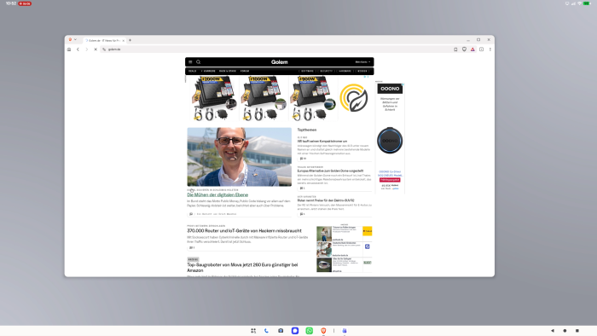The height and width of the screenshot is (336, 597).
Task: Open the tab switcher icon
Action: coord(482,49)
